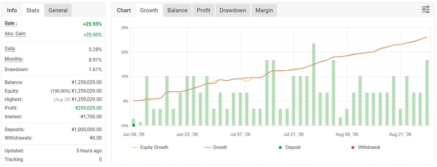This screenshot has width=437, height=167.
Task: Click the Aug 06, '26 axis label
Action: tap(347, 135)
